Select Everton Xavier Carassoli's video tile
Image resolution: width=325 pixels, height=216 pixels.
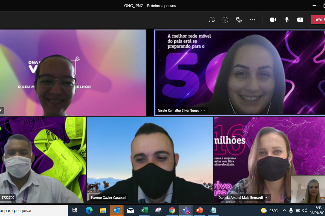150,159
